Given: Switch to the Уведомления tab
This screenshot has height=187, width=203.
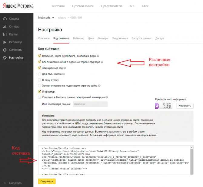Looking at the screenshot, I should pyautogui.click(x=120, y=38).
